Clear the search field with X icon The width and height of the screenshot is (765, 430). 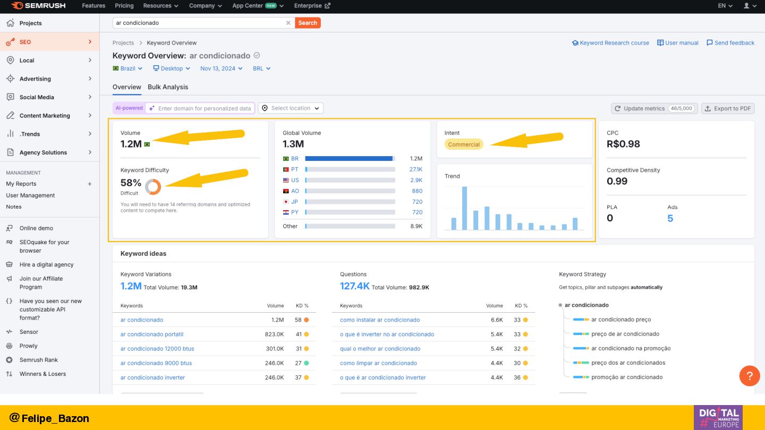288,23
